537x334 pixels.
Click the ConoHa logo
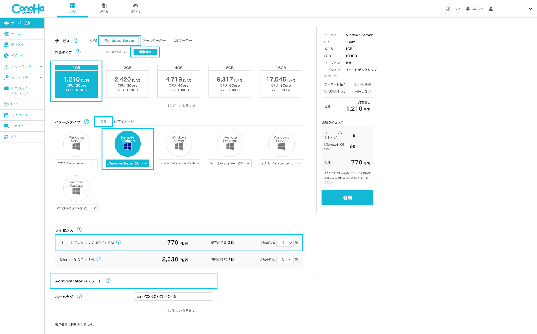[28, 9]
